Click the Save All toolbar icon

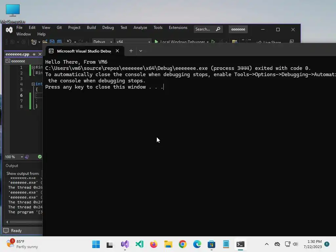(59, 42)
